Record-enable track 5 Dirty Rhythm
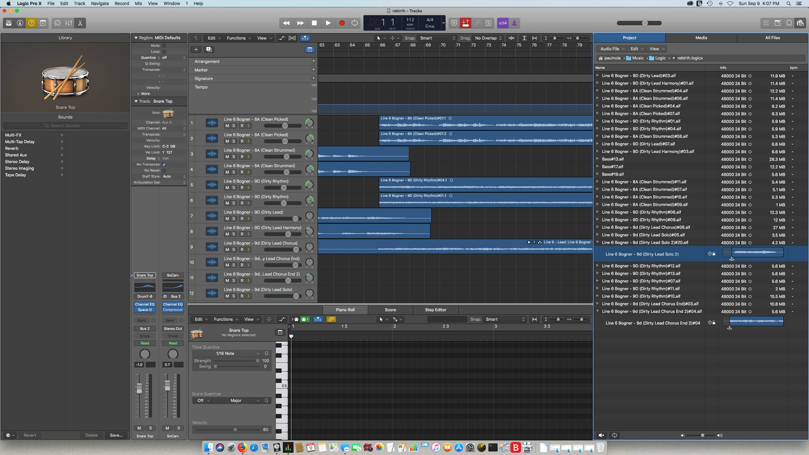The height and width of the screenshot is (455, 809). 242,188
